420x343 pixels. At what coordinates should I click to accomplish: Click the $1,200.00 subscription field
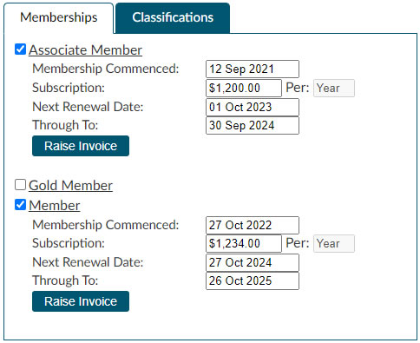click(244, 88)
